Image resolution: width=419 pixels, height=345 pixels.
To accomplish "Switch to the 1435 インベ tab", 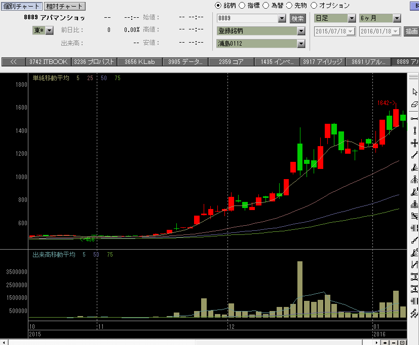I will [277, 62].
